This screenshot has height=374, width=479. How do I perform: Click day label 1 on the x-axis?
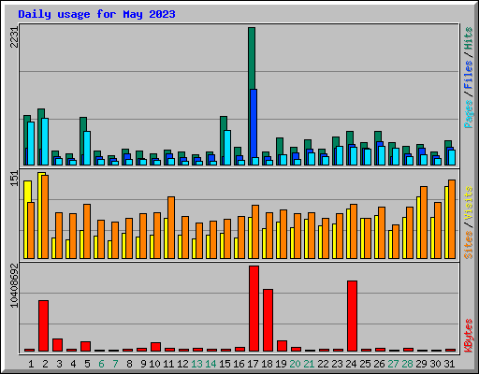click(31, 364)
